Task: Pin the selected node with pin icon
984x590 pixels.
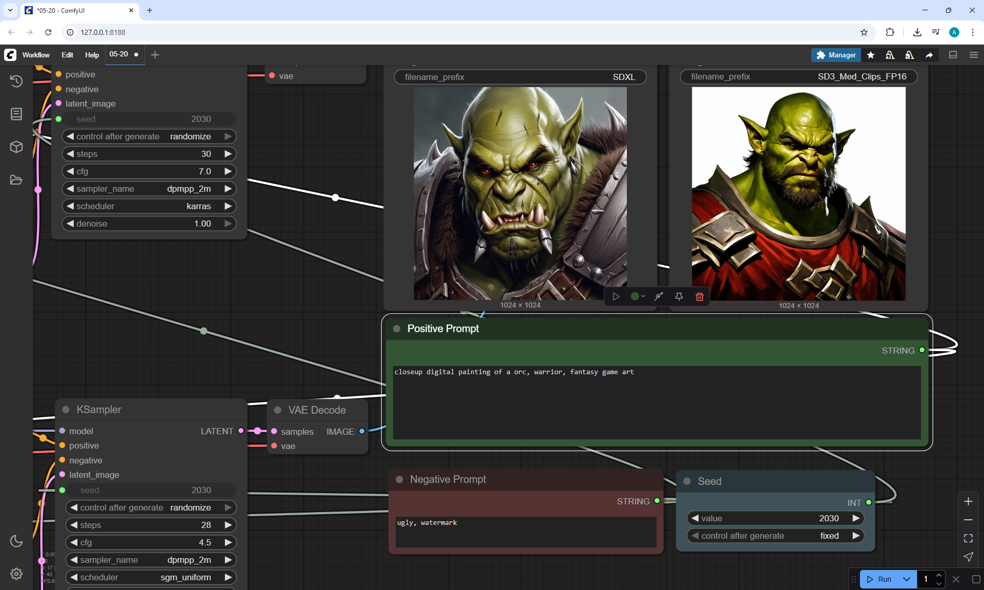Action: 679,297
